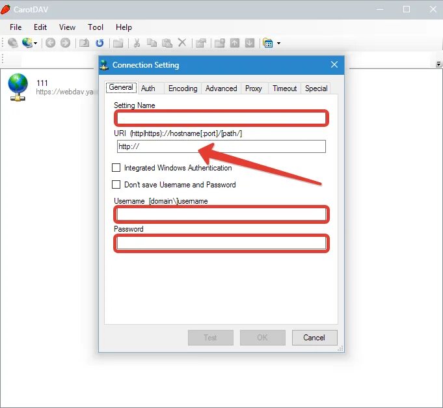Select the General tab
The width and height of the screenshot is (443, 408).
(121, 87)
